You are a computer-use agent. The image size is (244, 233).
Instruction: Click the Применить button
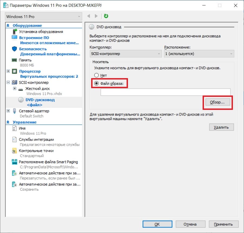coord(223,224)
